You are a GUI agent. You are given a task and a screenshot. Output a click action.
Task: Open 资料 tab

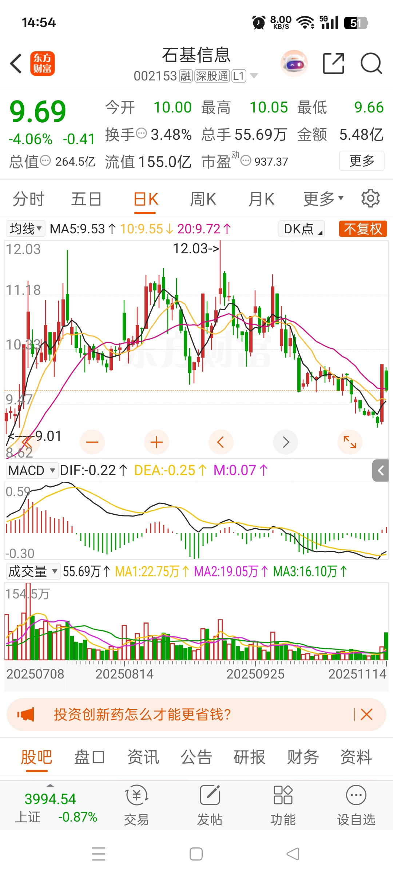[x=356, y=757]
